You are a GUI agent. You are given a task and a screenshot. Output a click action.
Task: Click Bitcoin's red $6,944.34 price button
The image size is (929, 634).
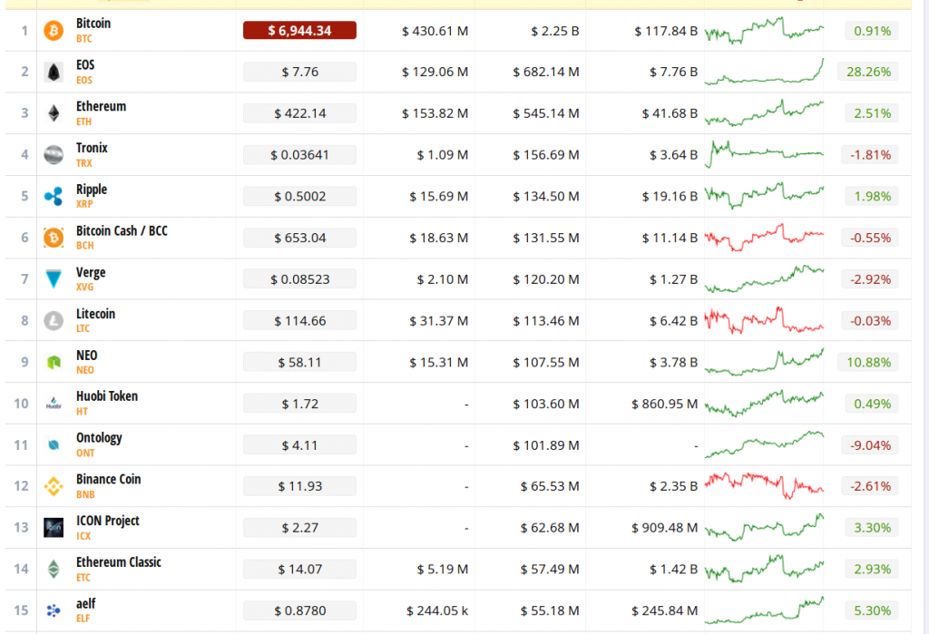point(299,31)
